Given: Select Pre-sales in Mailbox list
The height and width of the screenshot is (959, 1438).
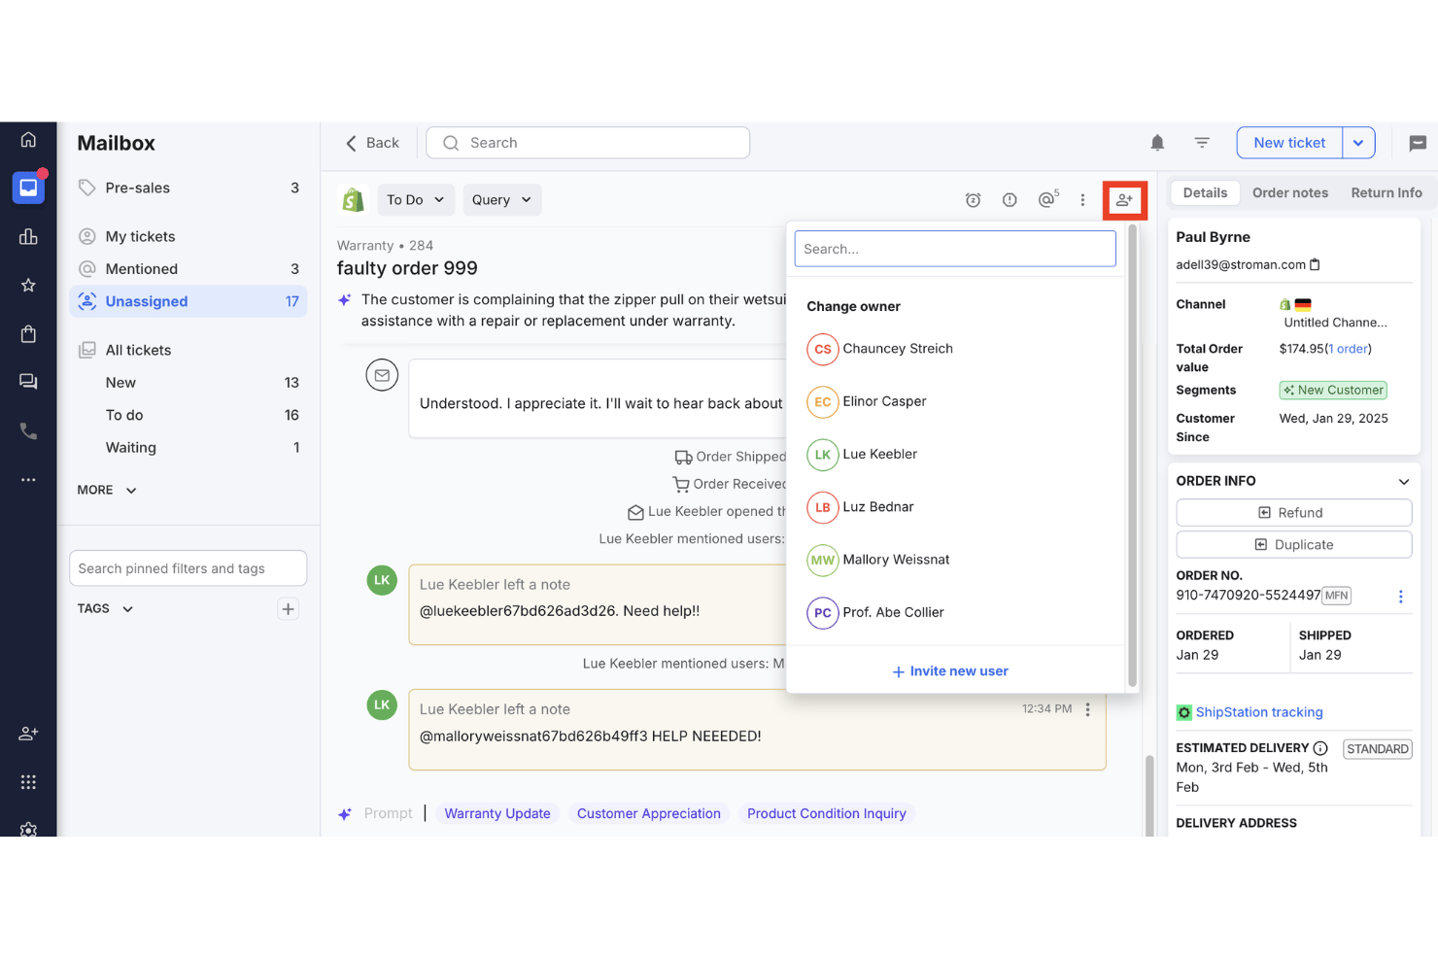Looking at the screenshot, I should point(188,188).
